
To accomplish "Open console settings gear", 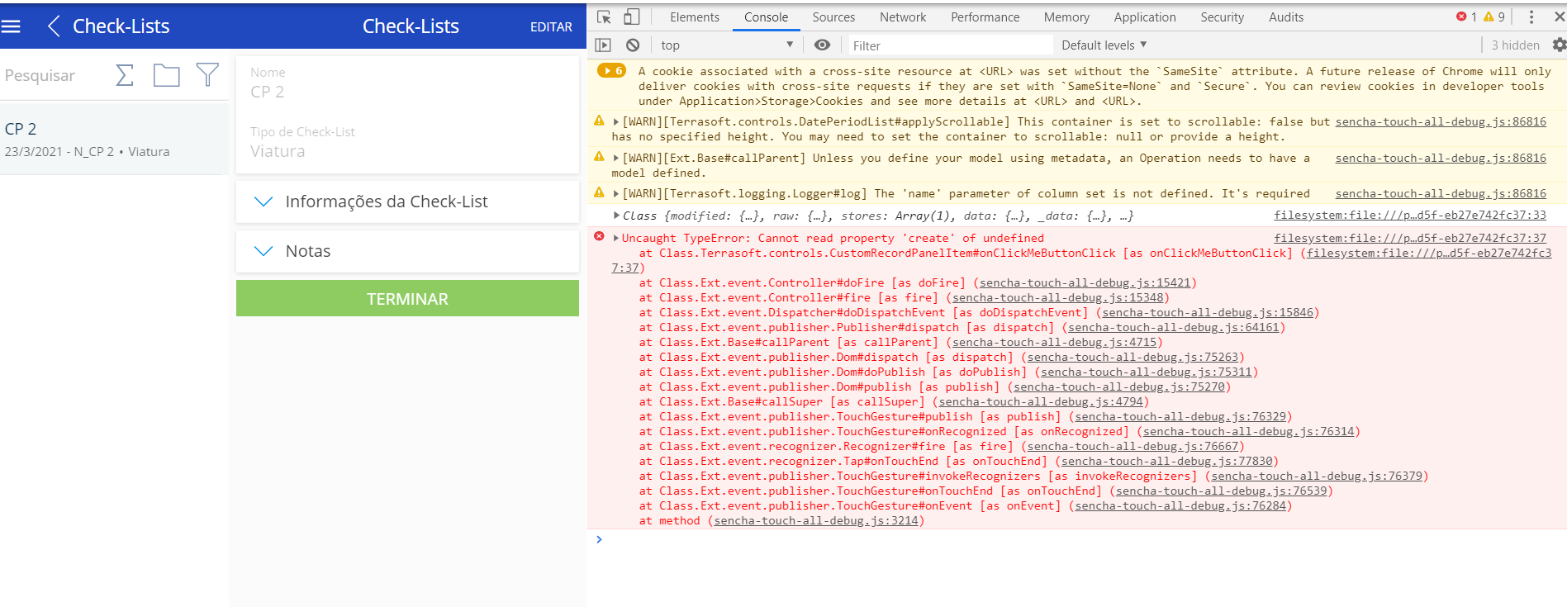I will point(1559,45).
